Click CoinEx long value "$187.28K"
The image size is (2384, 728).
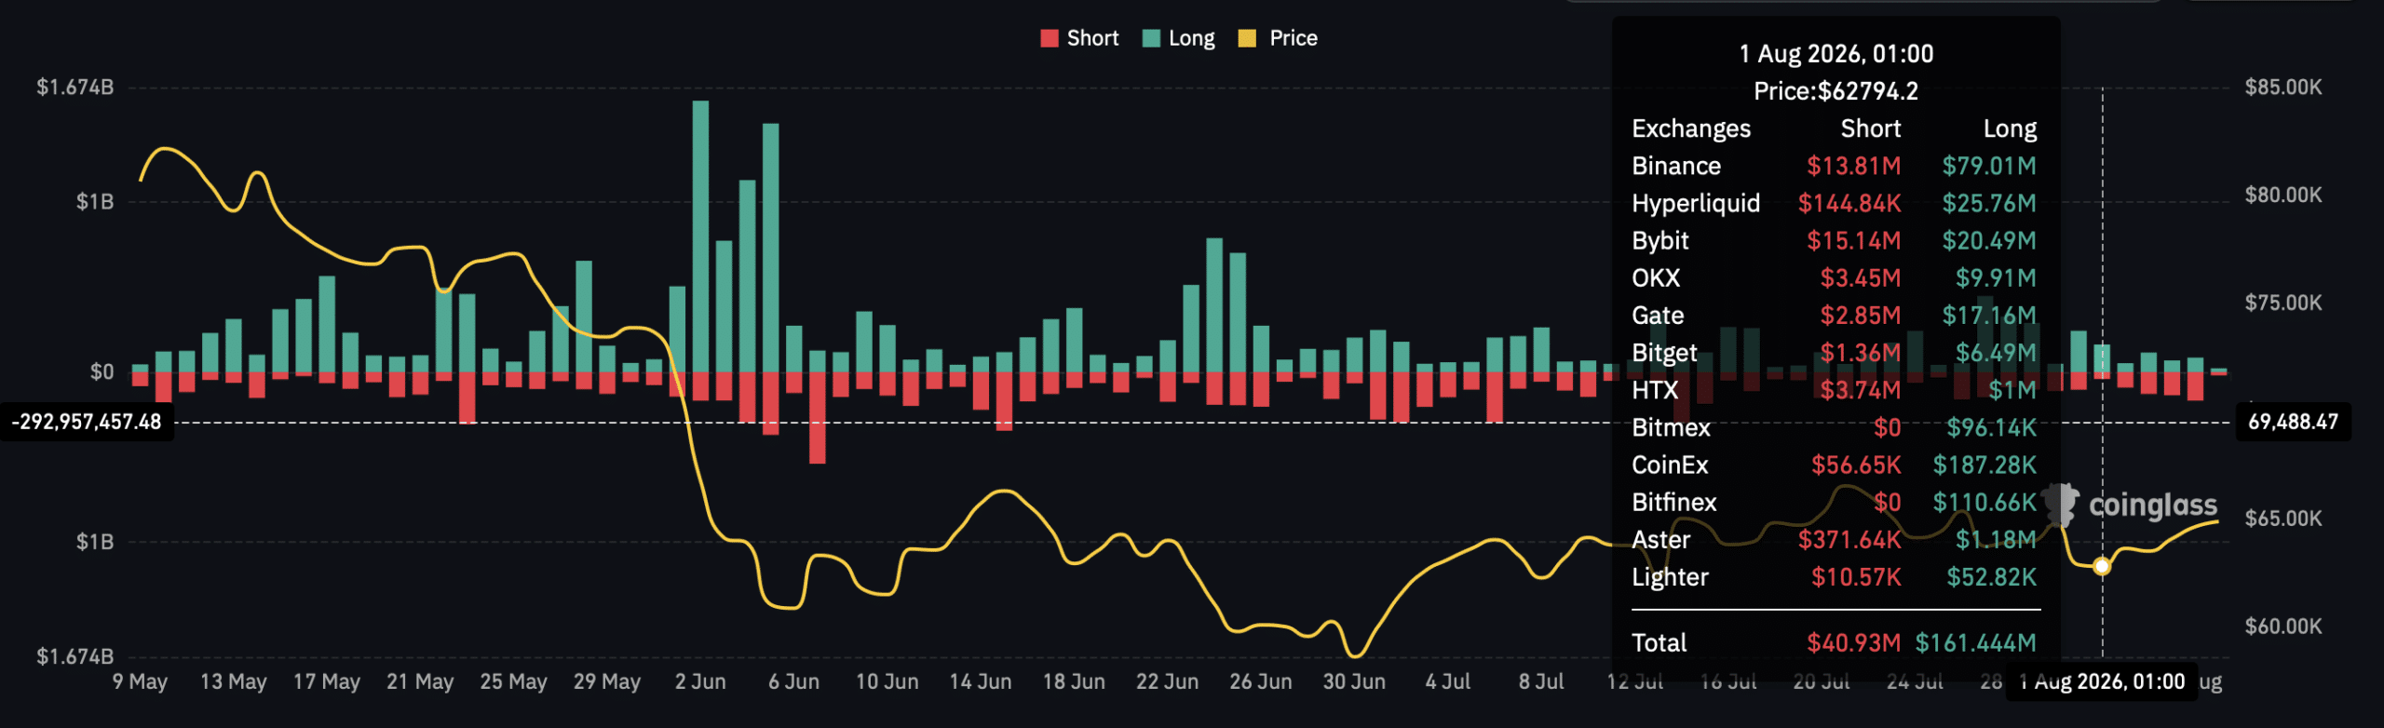point(1984,465)
